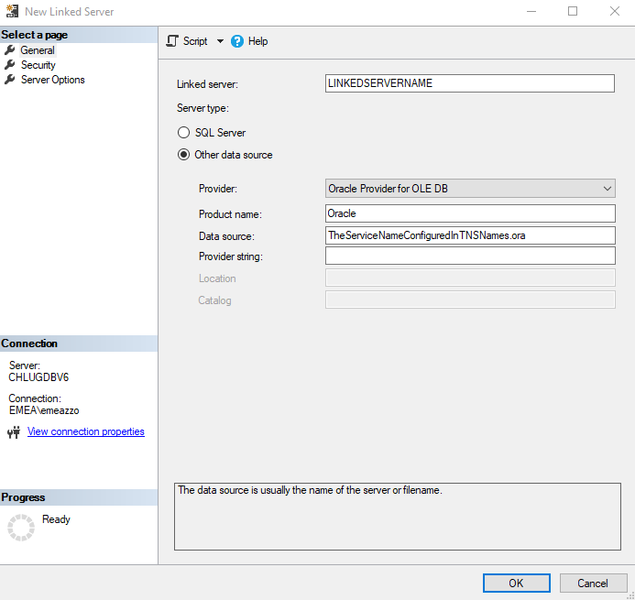Click the Data source field
The image size is (635, 600).
[x=470, y=235]
